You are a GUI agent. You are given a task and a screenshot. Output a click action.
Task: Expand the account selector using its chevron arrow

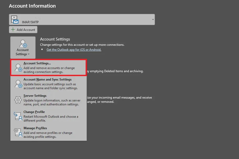[153, 19]
